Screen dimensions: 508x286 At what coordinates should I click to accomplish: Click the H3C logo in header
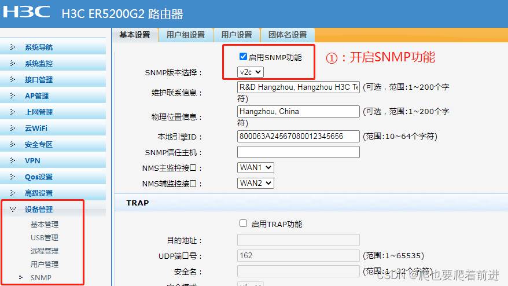click(x=27, y=12)
